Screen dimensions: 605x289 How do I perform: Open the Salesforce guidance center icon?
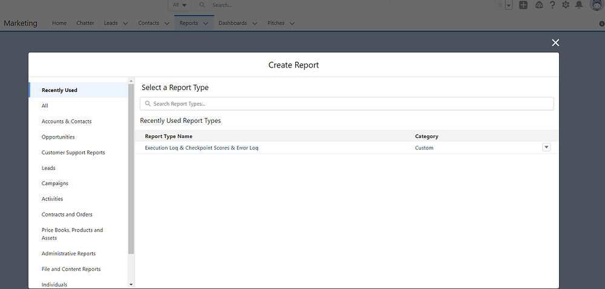pyautogui.click(x=539, y=5)
